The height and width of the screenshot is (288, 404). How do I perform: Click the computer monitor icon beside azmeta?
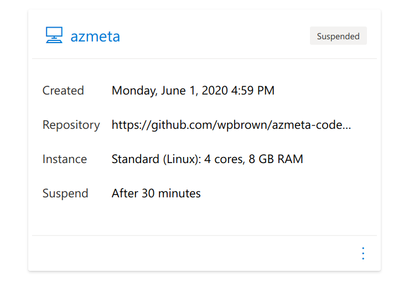tap(54, 35)
